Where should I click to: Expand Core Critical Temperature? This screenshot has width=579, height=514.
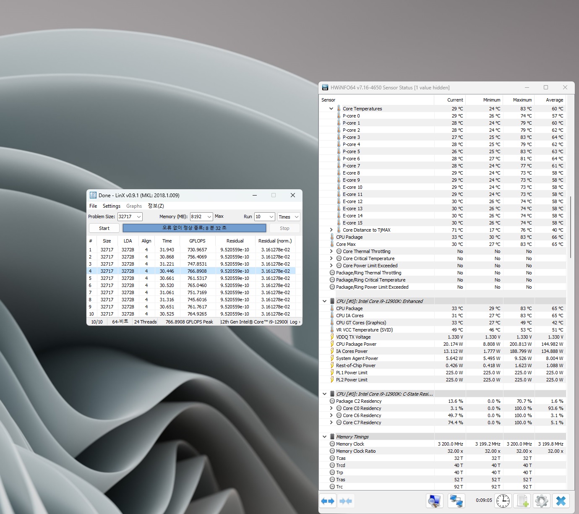[x=331, y=258]
